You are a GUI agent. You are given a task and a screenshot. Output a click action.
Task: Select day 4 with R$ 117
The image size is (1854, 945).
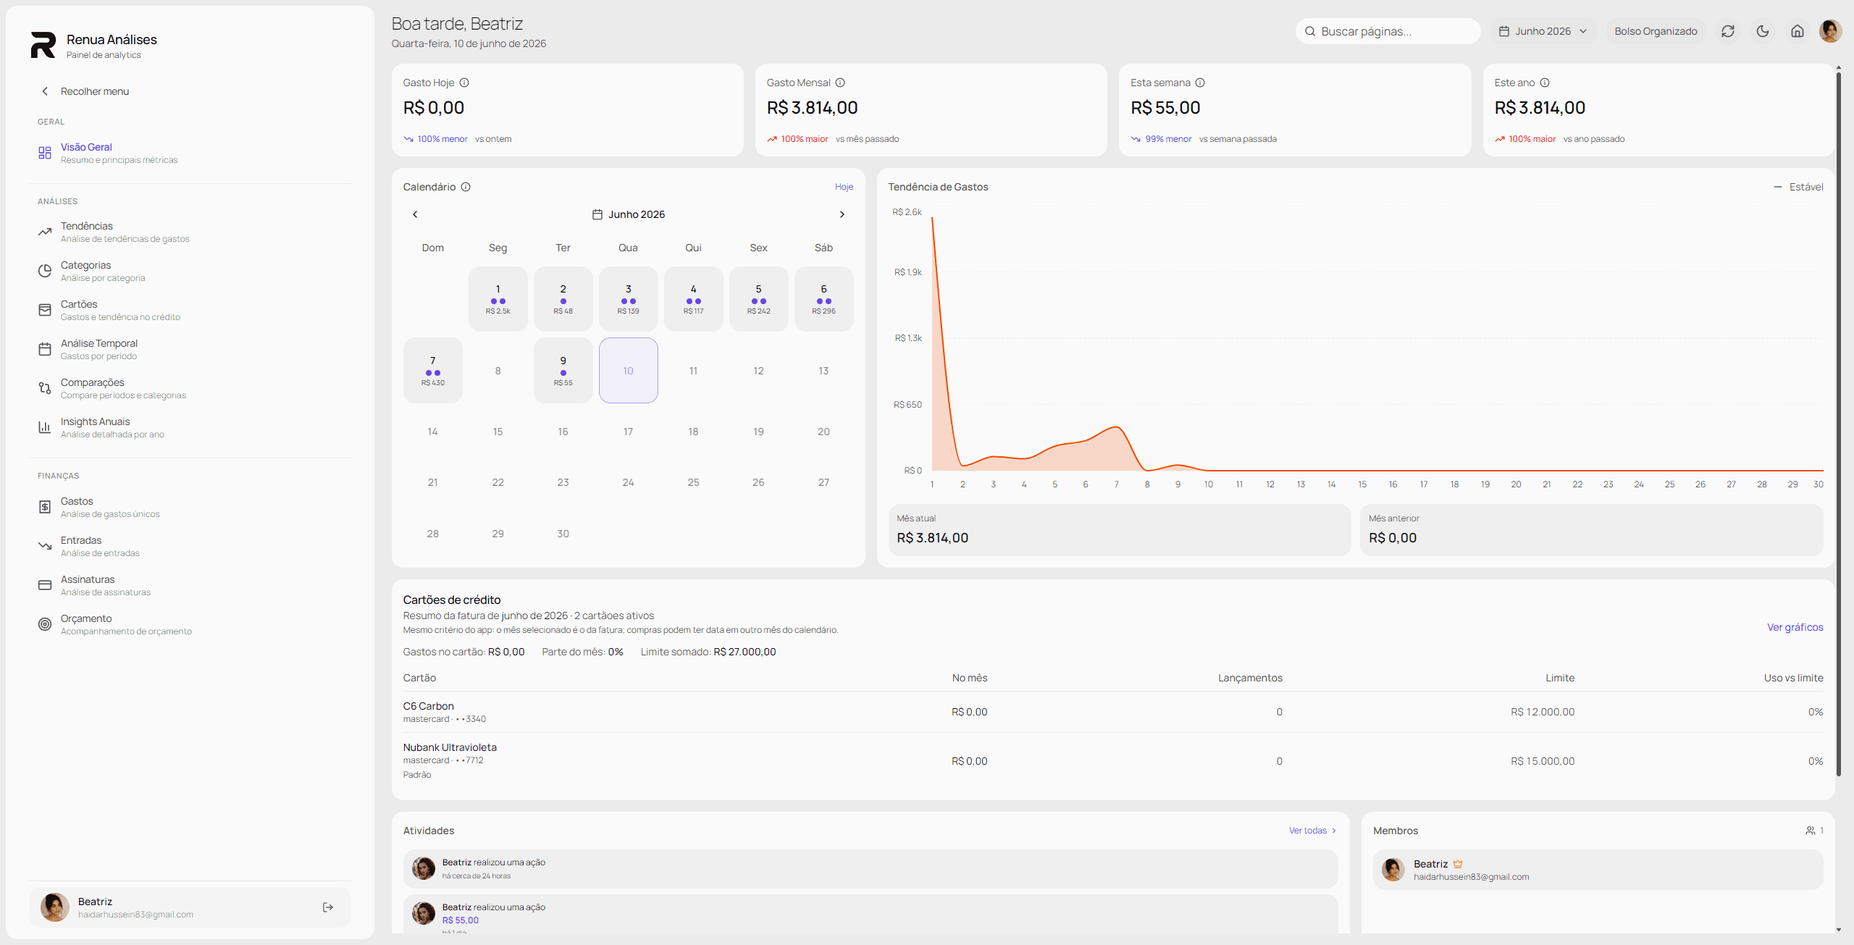pos(694,299)
